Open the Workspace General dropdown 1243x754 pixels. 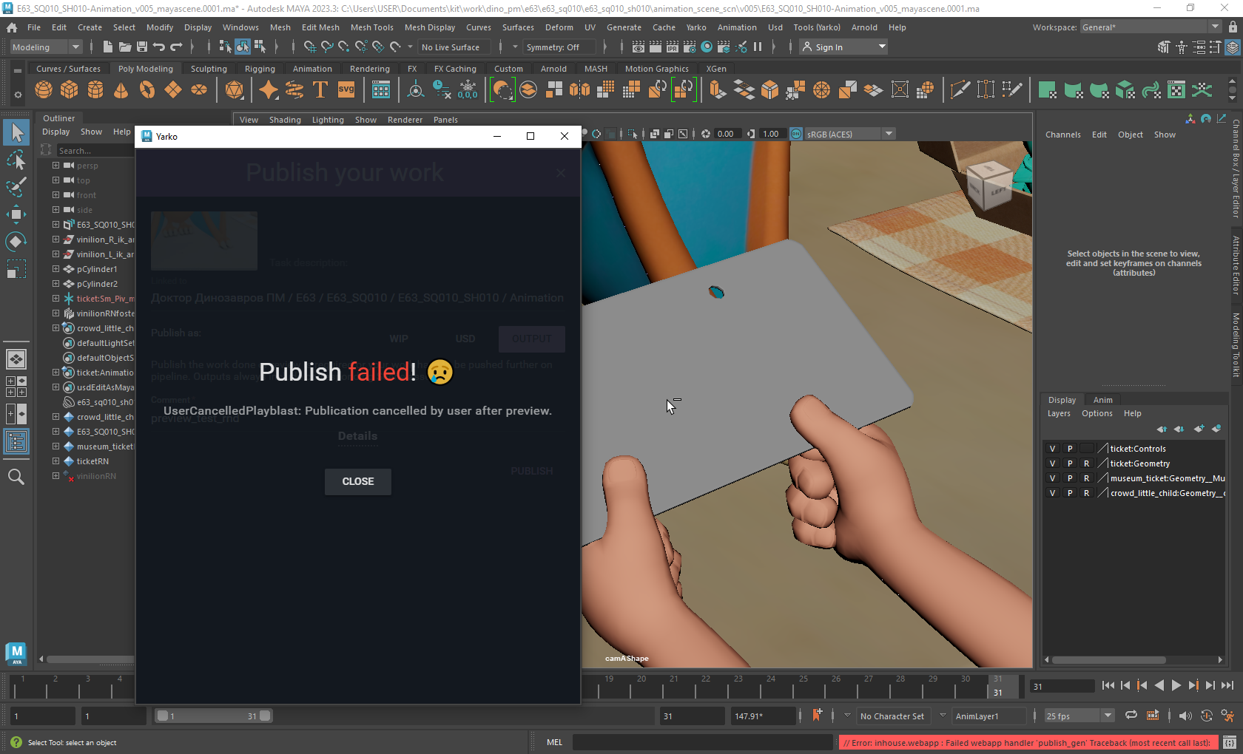[x=1151, y=27]
